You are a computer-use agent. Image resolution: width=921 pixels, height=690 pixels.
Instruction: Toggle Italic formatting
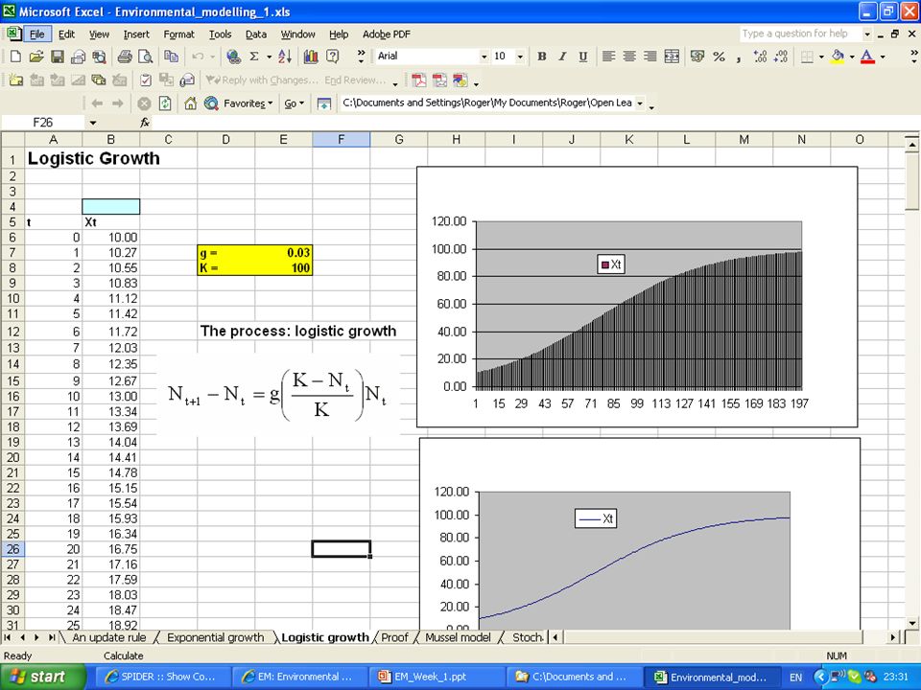pyautogui.click(x=562, y=57)
